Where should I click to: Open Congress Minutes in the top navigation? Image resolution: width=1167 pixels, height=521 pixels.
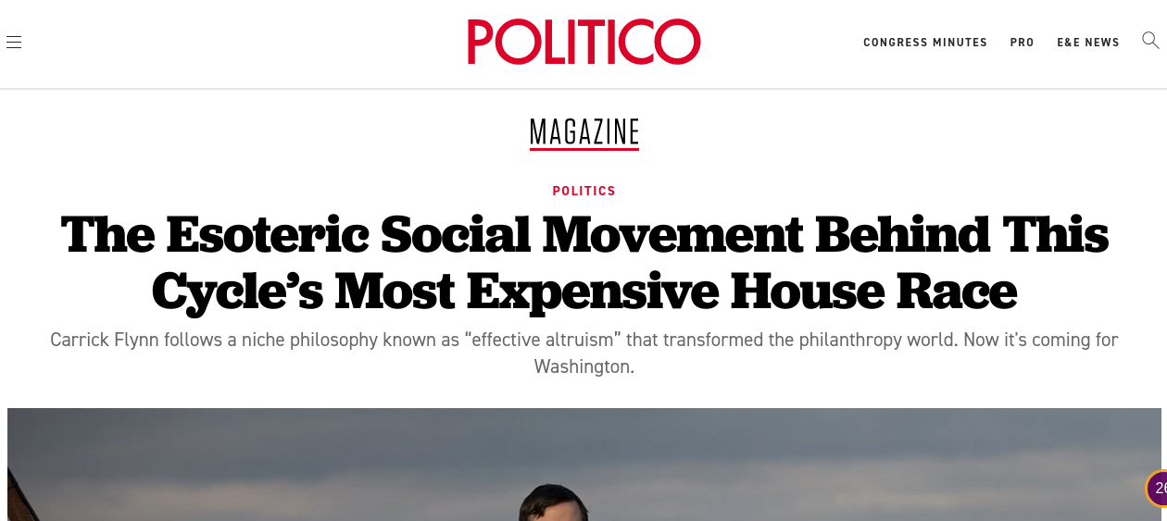point(924,43)
